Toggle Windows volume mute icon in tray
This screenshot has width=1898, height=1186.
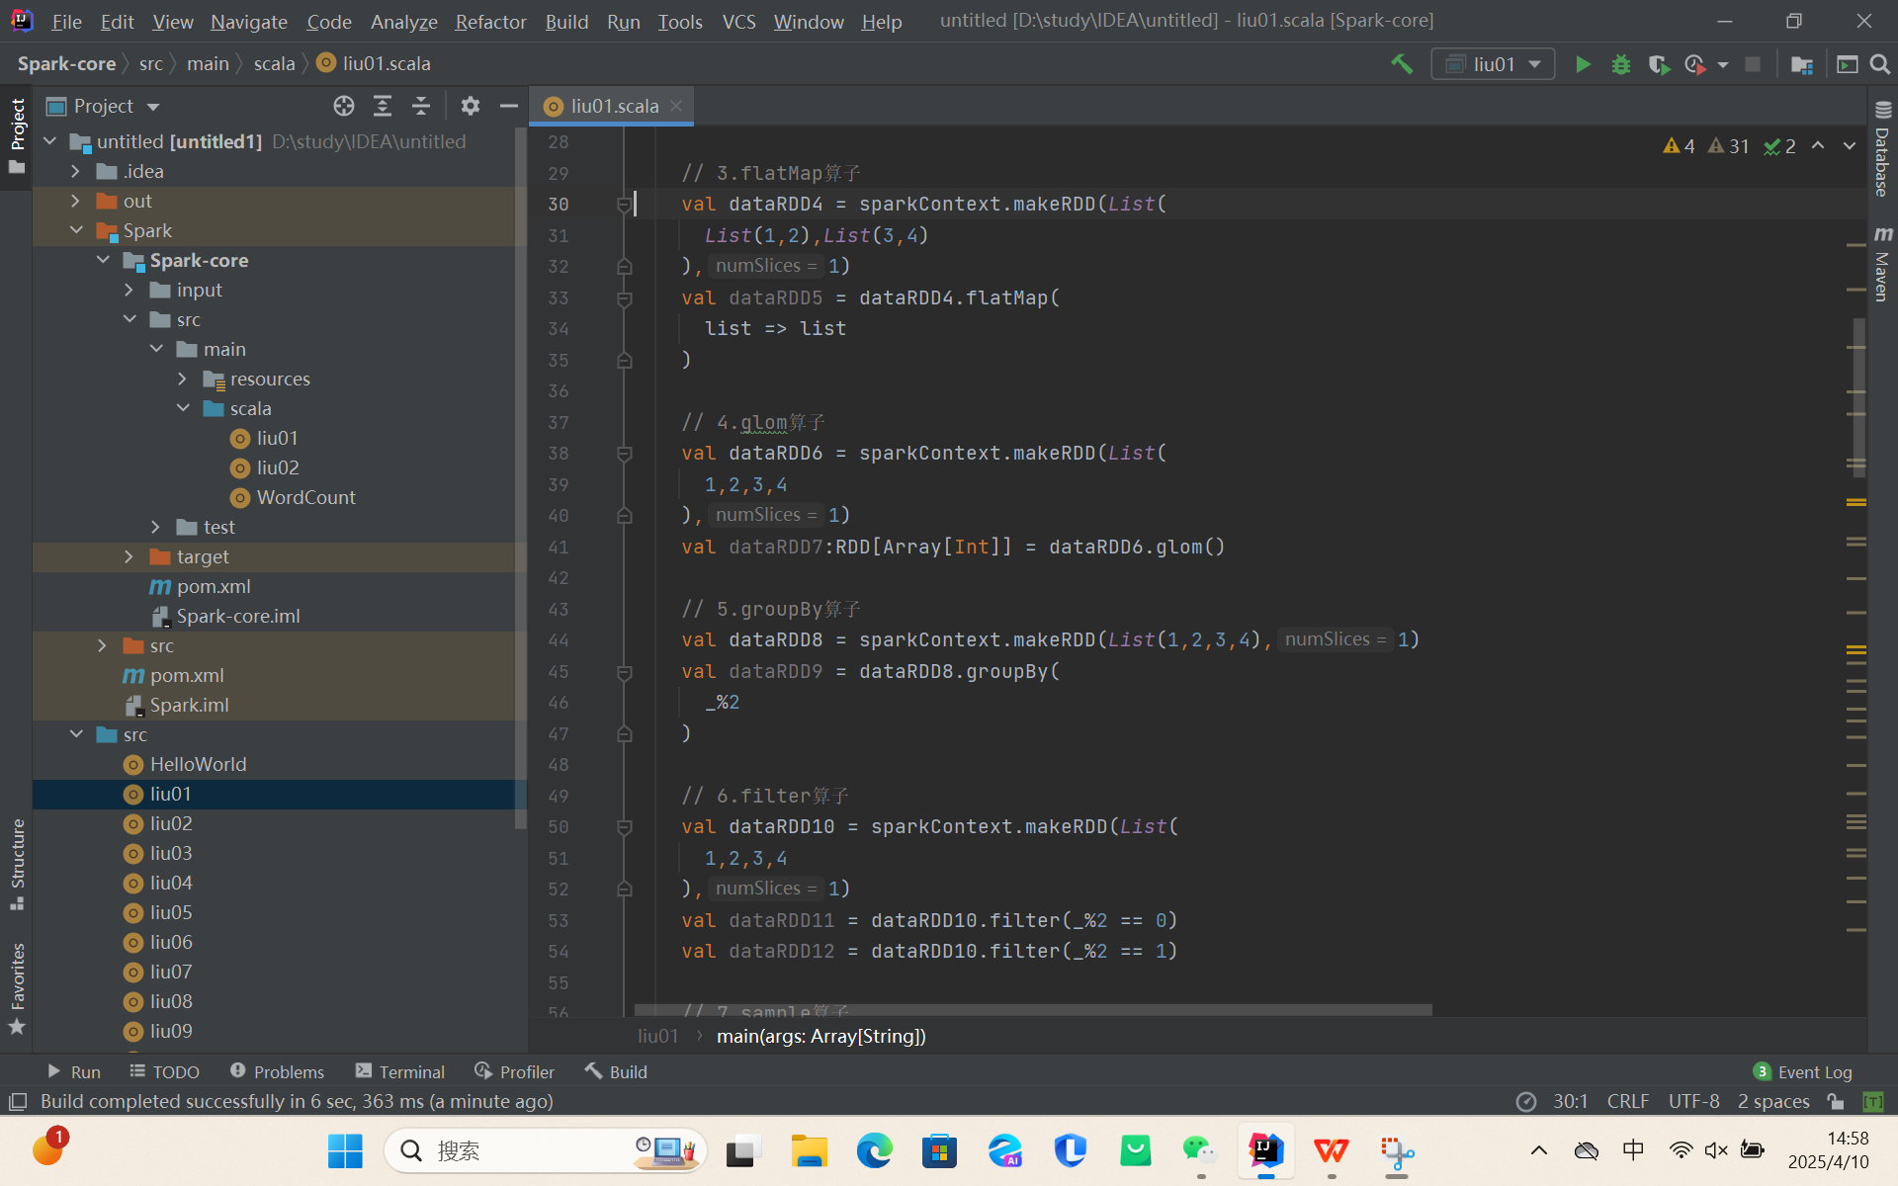[1716, 1150]
